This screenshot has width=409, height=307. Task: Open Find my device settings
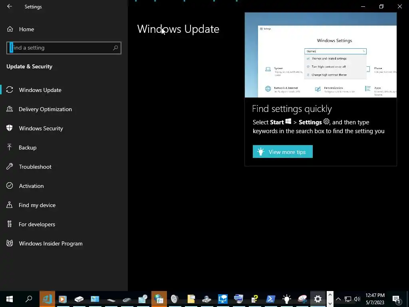pyautogui.click(x=64, y=205)
